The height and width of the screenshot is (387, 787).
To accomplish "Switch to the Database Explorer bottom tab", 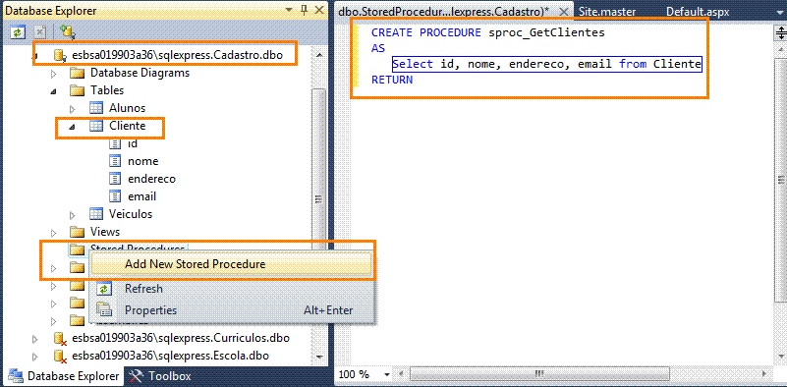I will point(64,376).
